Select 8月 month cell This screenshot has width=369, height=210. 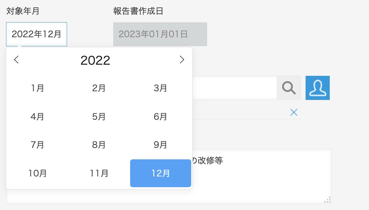click(99, 145)
